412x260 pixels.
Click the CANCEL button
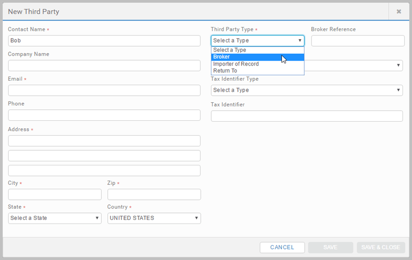(282, 247)
